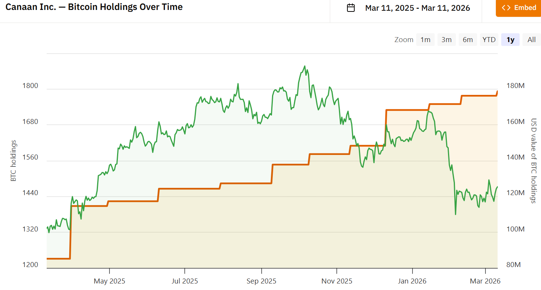Screen dimensions: 541x290
Task: Show All historical data
Action: click(x=531, y=39)
